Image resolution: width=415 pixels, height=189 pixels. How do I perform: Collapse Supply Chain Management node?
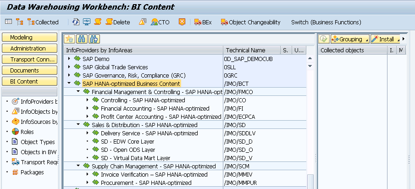(78, 166)
